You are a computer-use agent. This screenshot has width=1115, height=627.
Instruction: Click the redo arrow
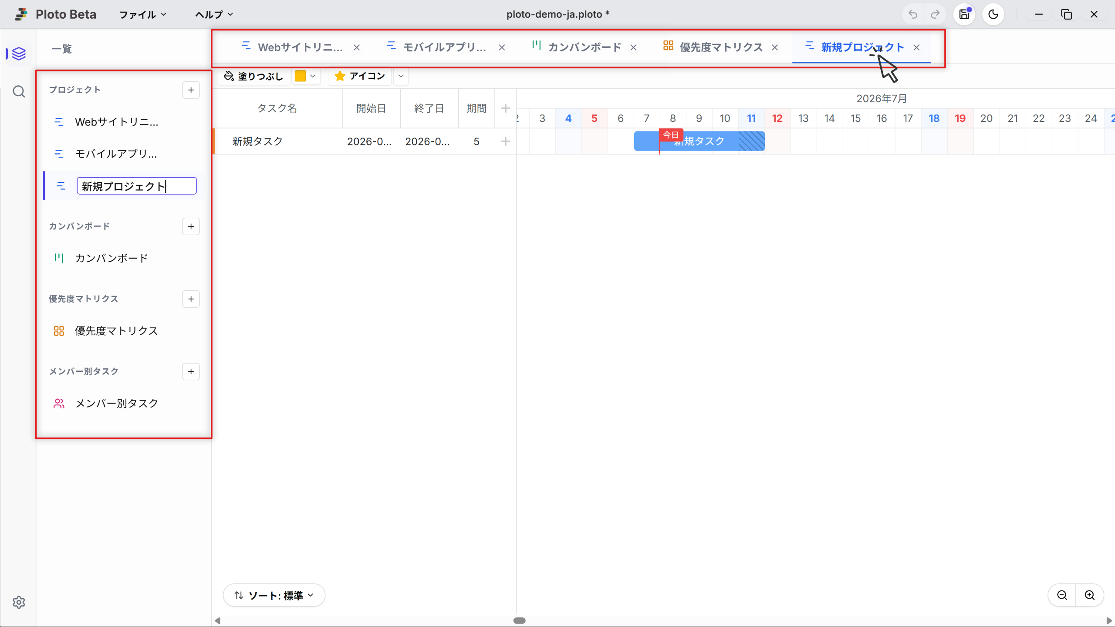[x=935, y=14]
